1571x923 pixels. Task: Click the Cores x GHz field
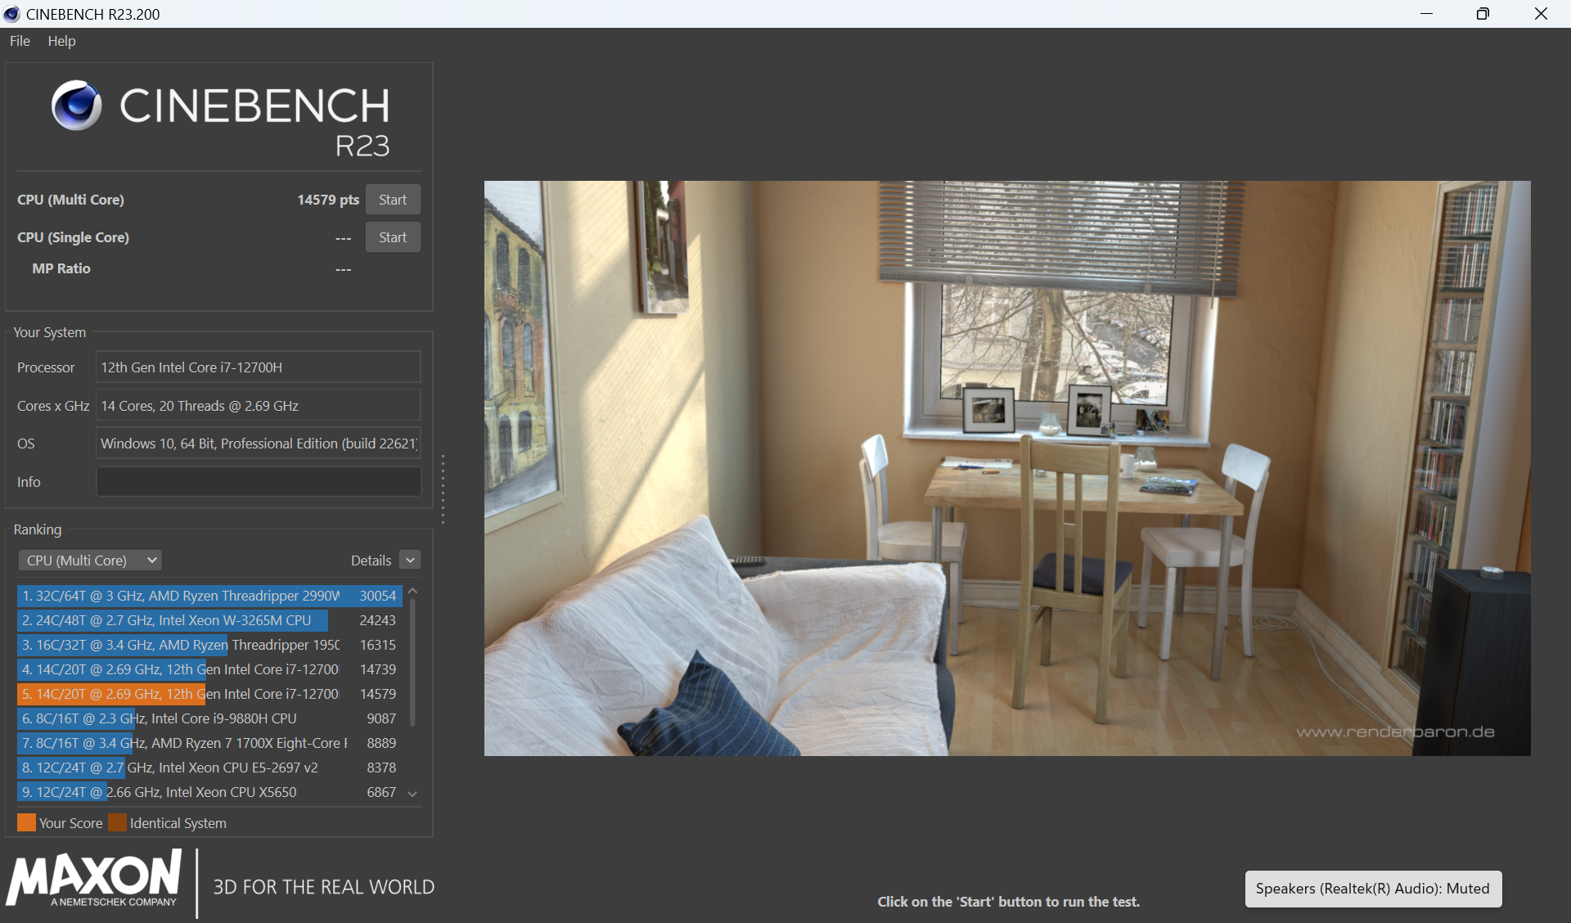click(x=259, y=406)
